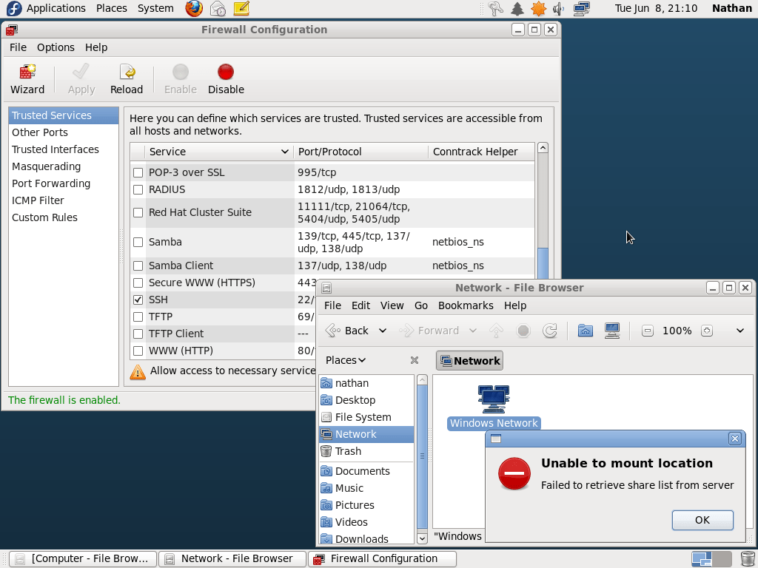
Task: Open the Options menu in Firewall Configuration
Action: tap(56, 47)
